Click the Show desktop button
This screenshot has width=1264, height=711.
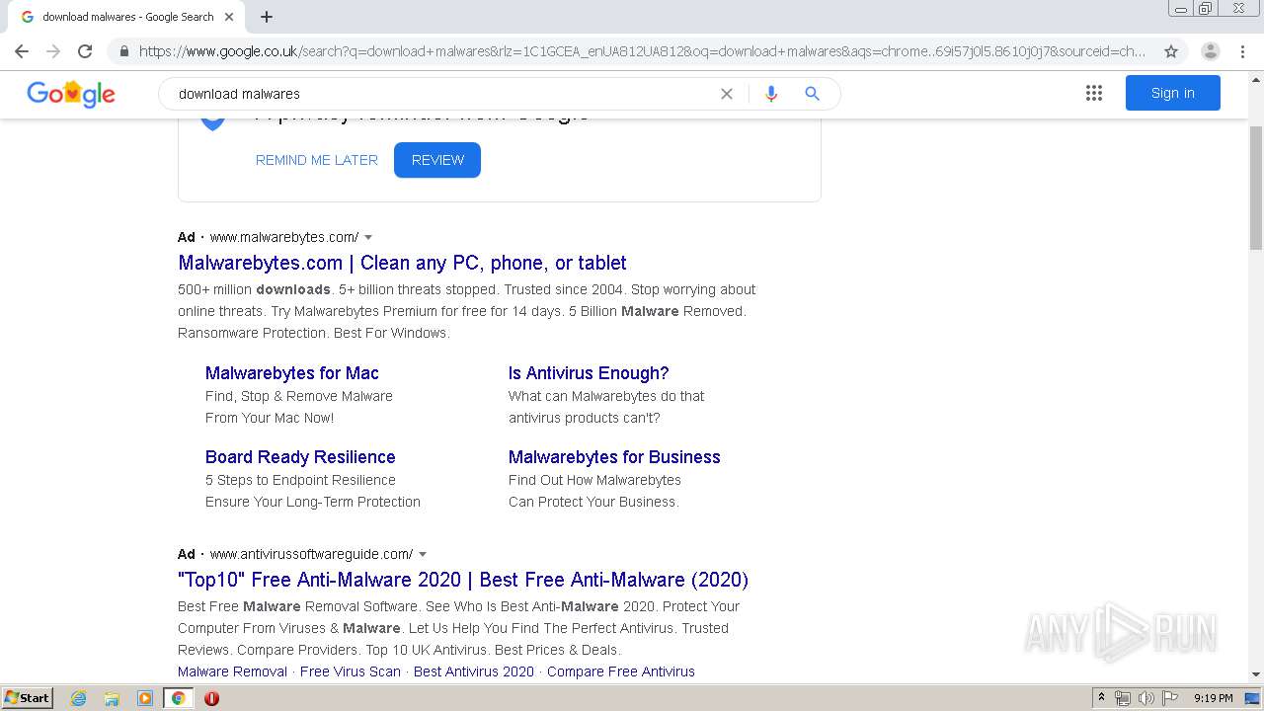pos(1253,698)
